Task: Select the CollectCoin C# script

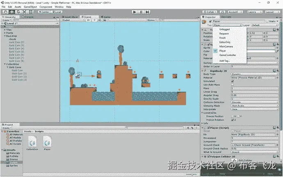Action: click(32, 143)
